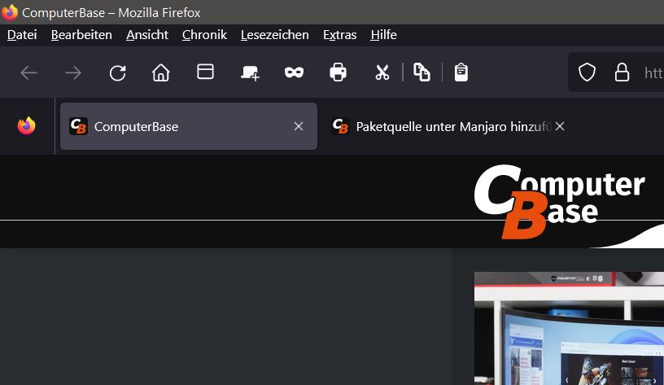Cut selection with the scissors icon
The width and height of the screenshot is (664, 385).
(x=382, y=72)
